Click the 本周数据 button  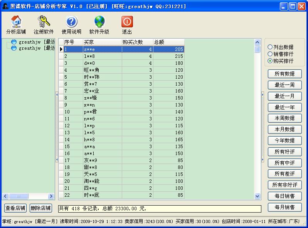pos(284,118)
